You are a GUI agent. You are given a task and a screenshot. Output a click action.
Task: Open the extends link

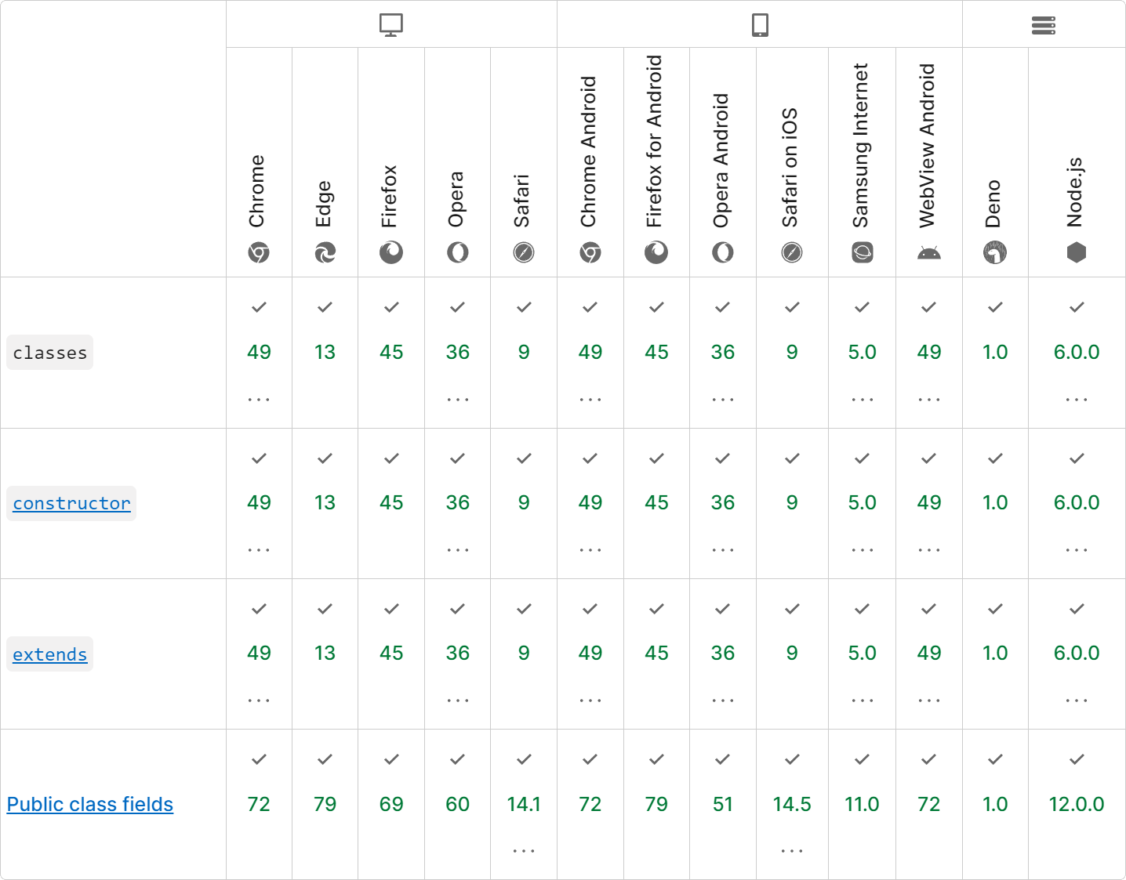click(49, 654)
